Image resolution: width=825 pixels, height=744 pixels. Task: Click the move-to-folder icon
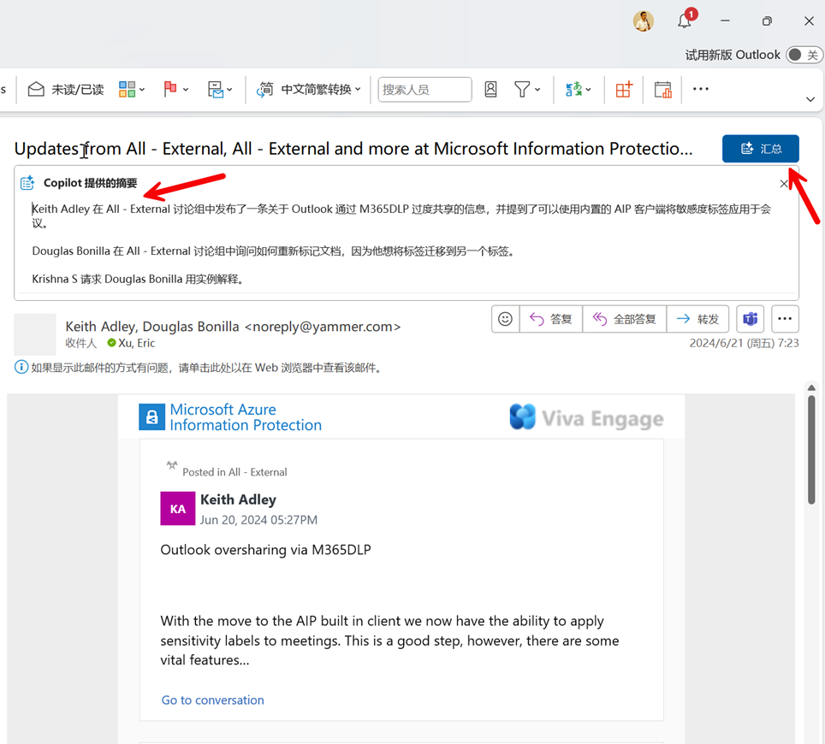pos(215,90)
